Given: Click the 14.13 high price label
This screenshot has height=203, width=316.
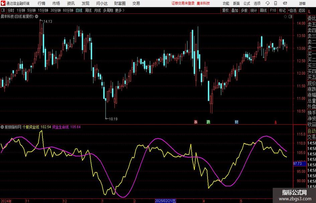Looking at the screenshot, I should (x=48, y=22).
